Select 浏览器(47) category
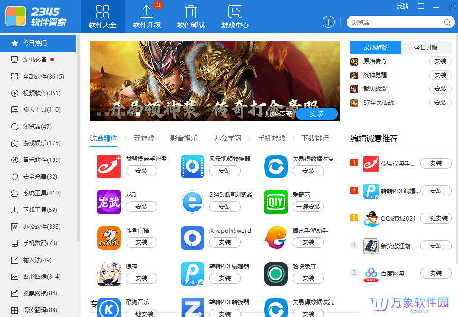458x317 pixels. (x=38, y=127)
